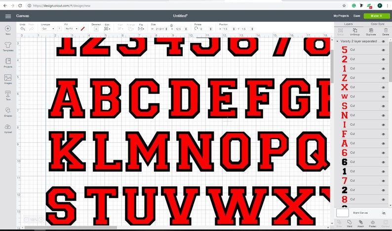
Task: Click the Deselect icon
Action: point(96,29)
